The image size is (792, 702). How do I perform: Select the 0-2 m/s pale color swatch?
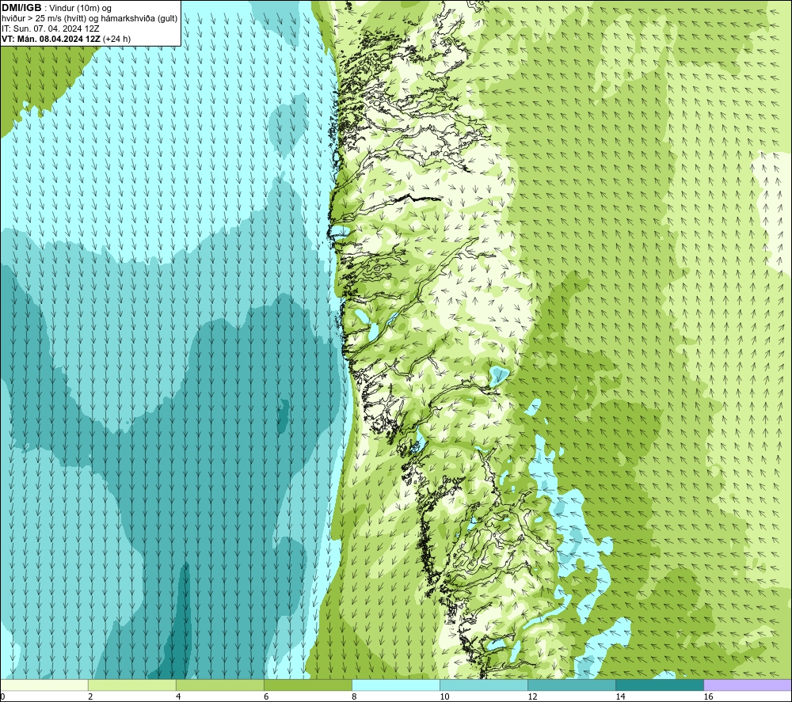pyautogui.click(x=44, y=685)
